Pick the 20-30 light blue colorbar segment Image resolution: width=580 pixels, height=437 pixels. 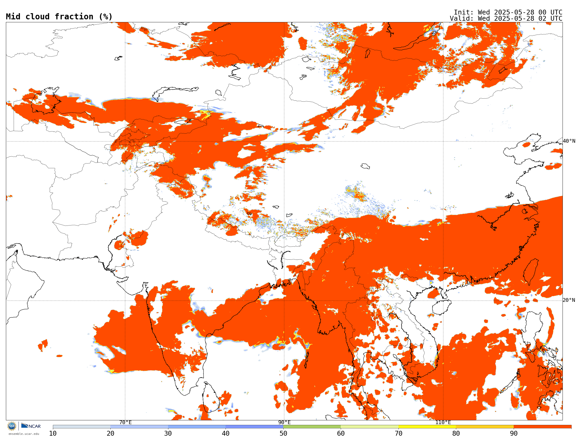pyautogui.click(x=139, y=427)
